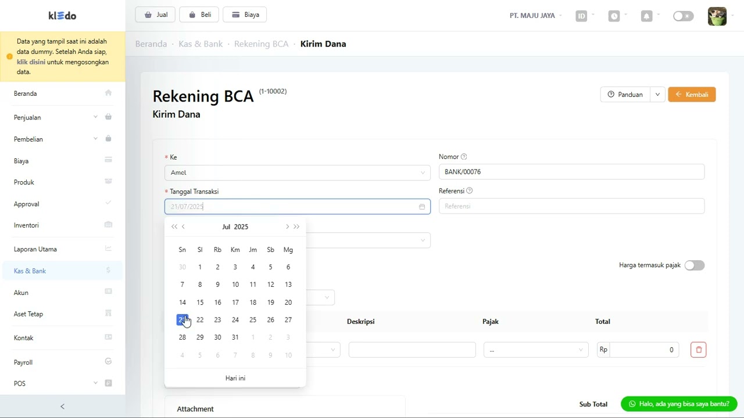Image resolution: width=744 pixels, height=418 pixels.
Task: Open the user profile avatar
Action: pos(717,16)
